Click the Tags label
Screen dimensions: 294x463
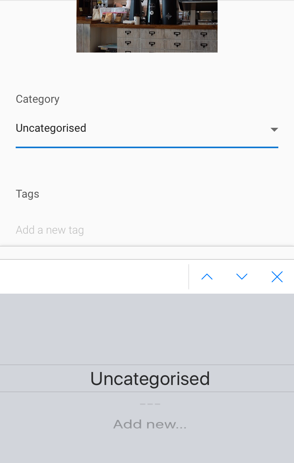(27, 194)
